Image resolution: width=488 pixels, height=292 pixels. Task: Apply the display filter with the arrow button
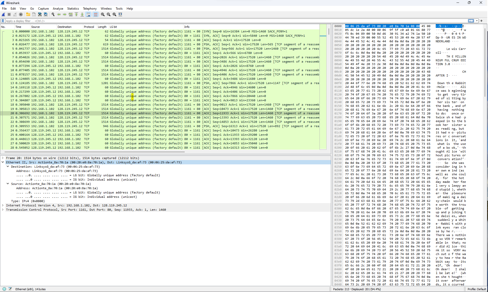click(x=472, y=21)
